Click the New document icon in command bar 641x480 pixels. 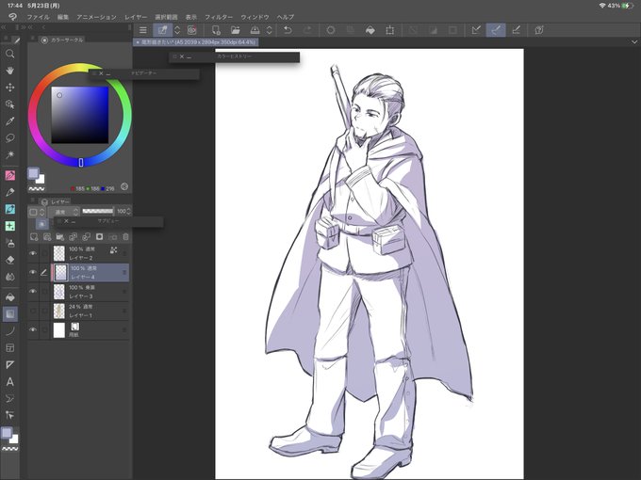click(216, 30)
